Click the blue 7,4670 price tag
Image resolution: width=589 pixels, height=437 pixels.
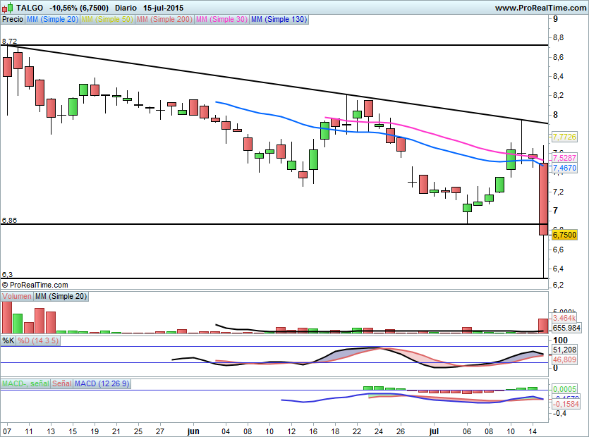tap(564, 168)
